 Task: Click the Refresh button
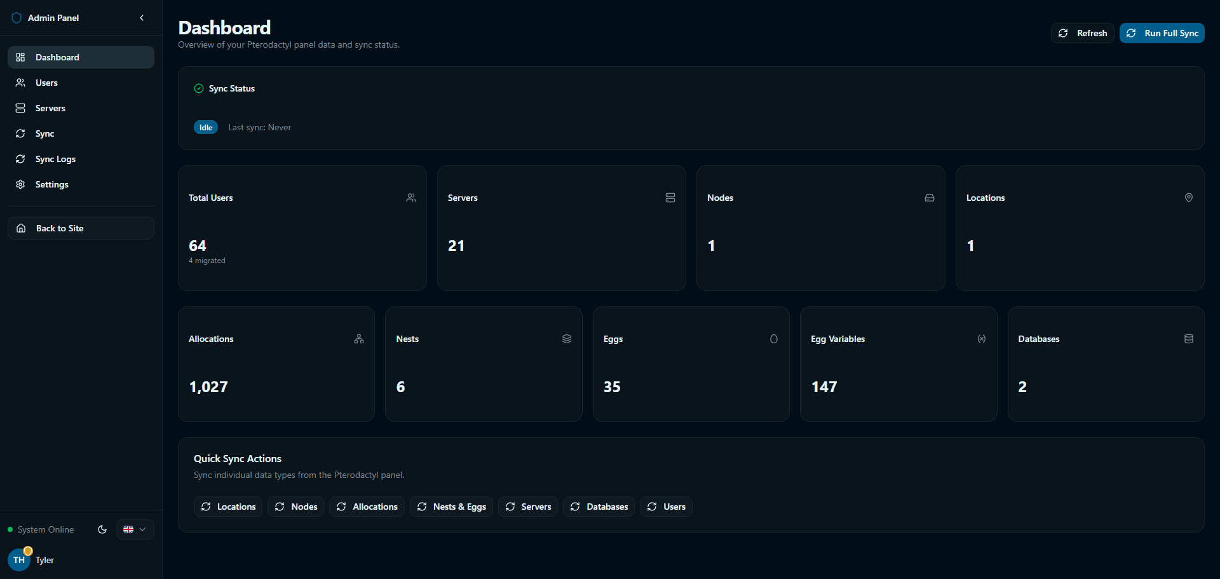click(1082, 33)
